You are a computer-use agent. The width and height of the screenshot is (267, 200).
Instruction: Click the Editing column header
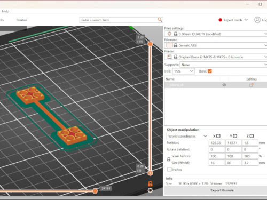click(252, 79)
